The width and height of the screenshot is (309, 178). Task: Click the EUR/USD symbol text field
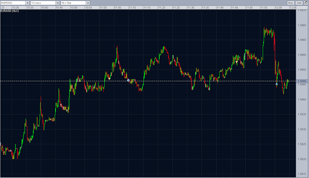point(13,3)
